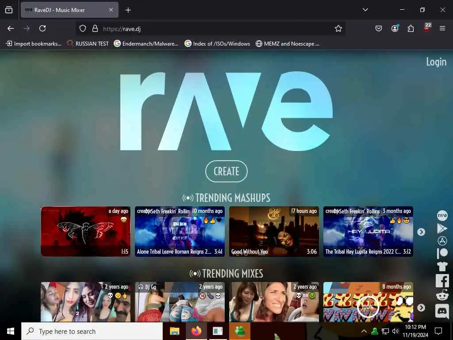Show next trending mixes arrow
Screen dimensions: 453x340
click(x=421, y=308)
